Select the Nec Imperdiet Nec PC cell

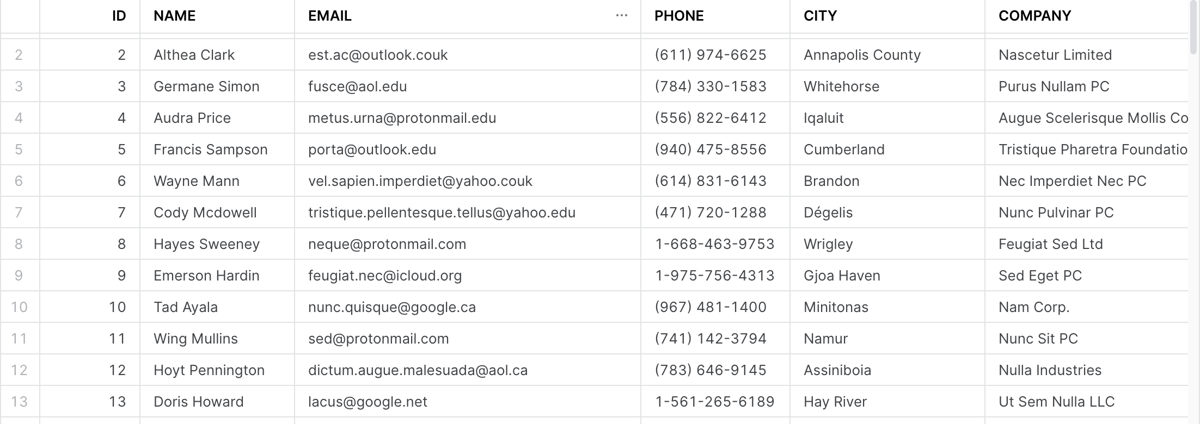coord(1087,181)
